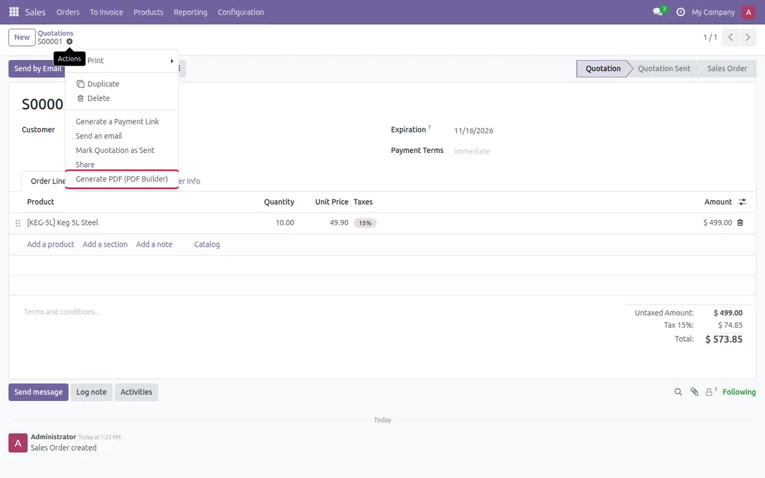Click the Following button
The image size is (765, 478).
(739, 392)
